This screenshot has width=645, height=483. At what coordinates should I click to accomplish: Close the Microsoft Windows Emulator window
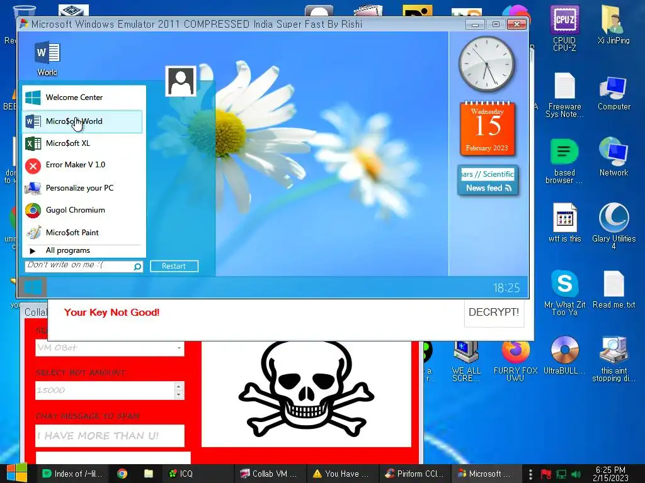point(517,25)
